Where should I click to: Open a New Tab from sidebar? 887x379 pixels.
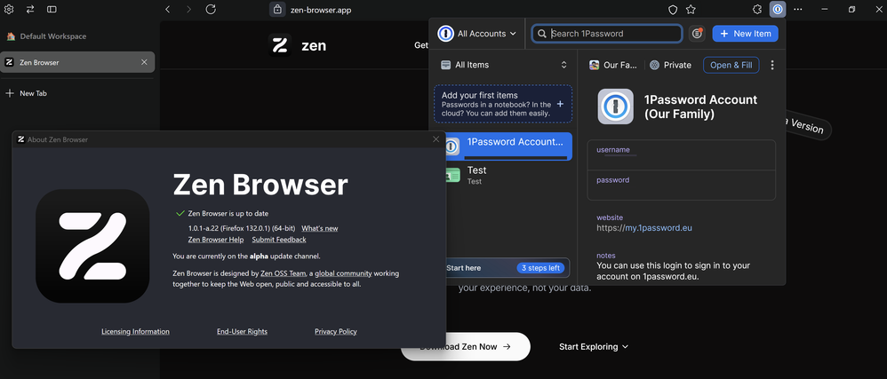pos(33,93)
